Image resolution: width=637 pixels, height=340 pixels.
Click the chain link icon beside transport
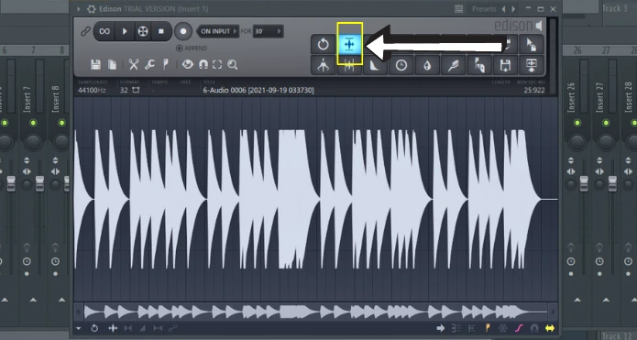click(x=85, y=31)
